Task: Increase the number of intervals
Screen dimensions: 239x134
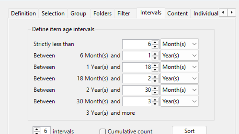Action: point(36,129)
